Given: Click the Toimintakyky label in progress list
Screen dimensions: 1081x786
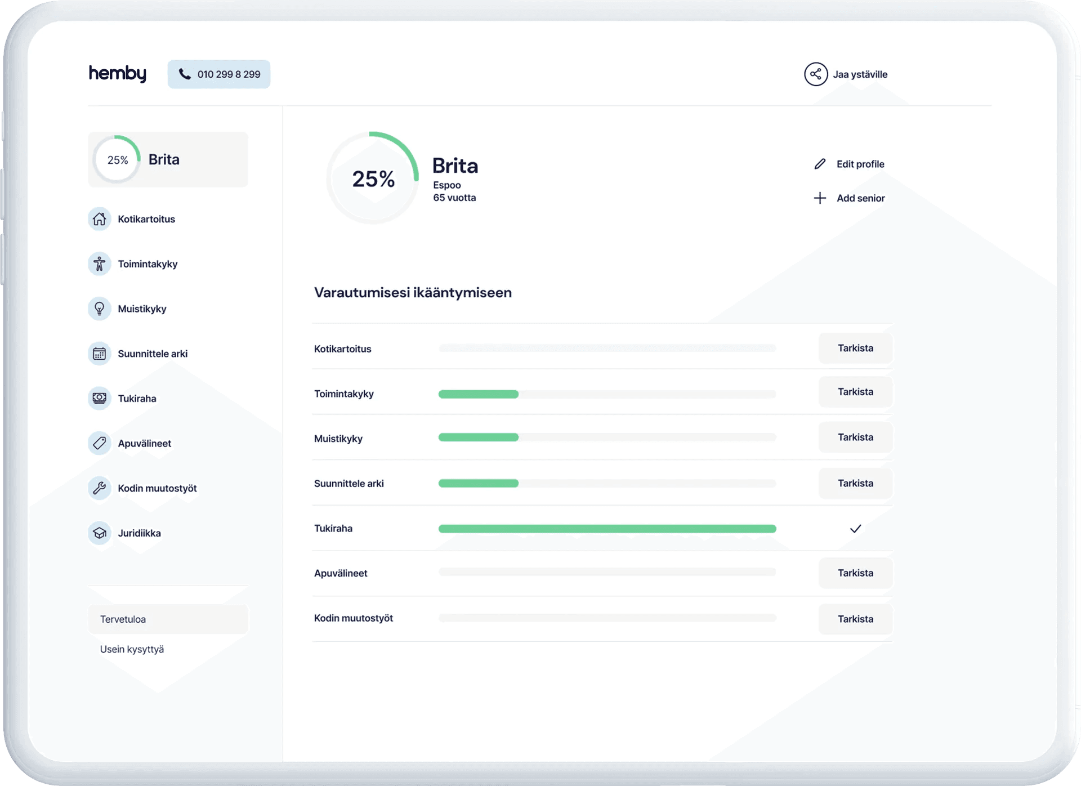Looking at the screenshot, I should pyautogui.click(x=343, y=394).
